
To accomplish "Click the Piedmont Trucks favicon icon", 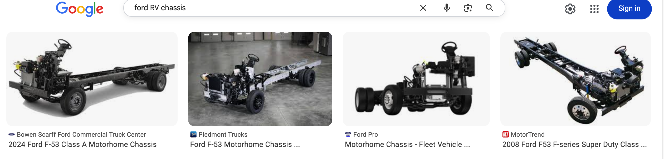I will 193,135.
